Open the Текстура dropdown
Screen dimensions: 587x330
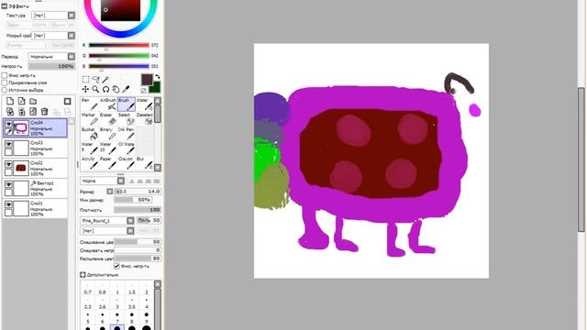(53, 16)
